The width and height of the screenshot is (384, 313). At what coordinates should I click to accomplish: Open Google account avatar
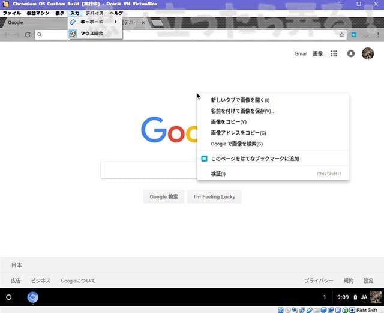(x=368, y=53)
